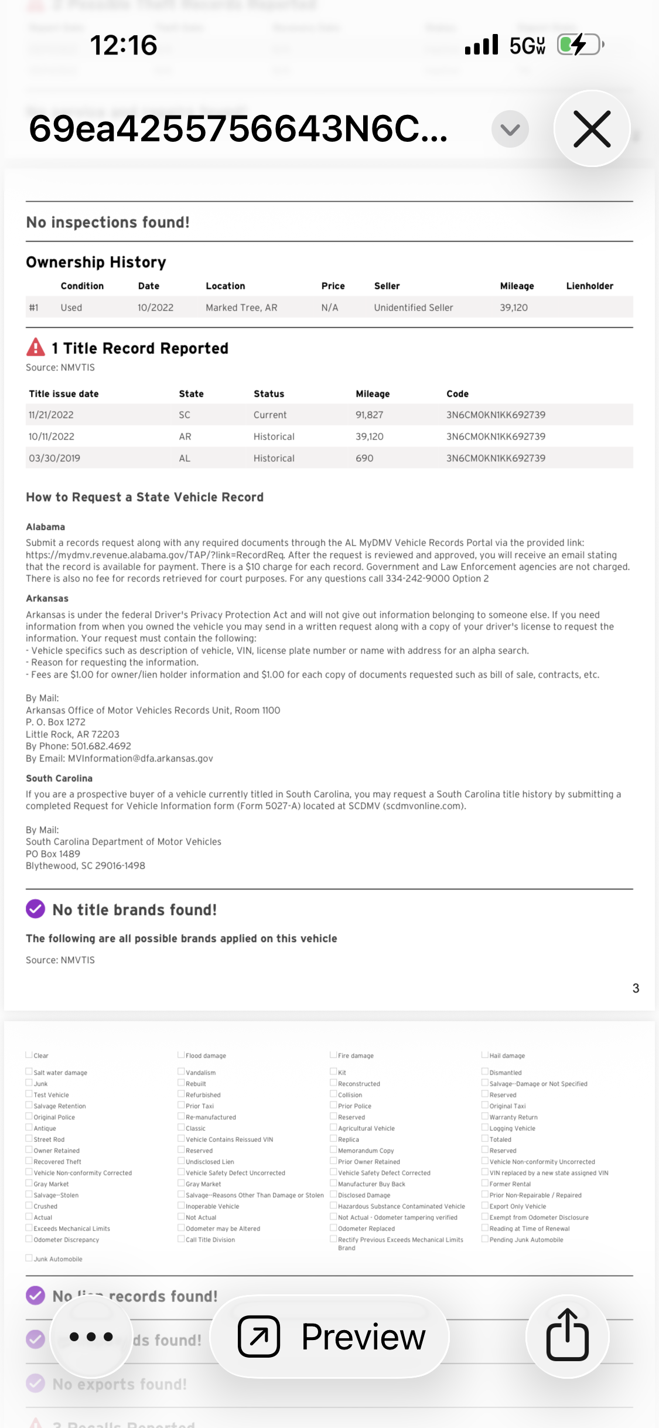Viewport: 659px width, 1428px height.
Task: Tap the purple checkmark beside No lien records
Action: click(x=36, y=1295)
